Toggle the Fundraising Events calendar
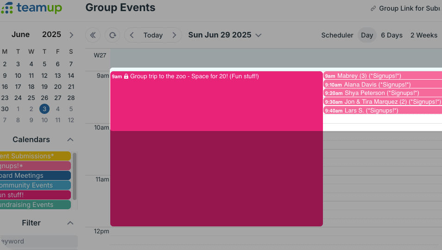442x250 pixels. click(x=35, y=205)
